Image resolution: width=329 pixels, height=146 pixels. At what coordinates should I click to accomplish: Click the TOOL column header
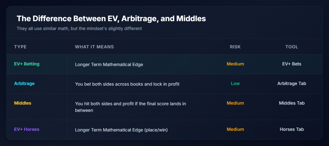[292, 47]
